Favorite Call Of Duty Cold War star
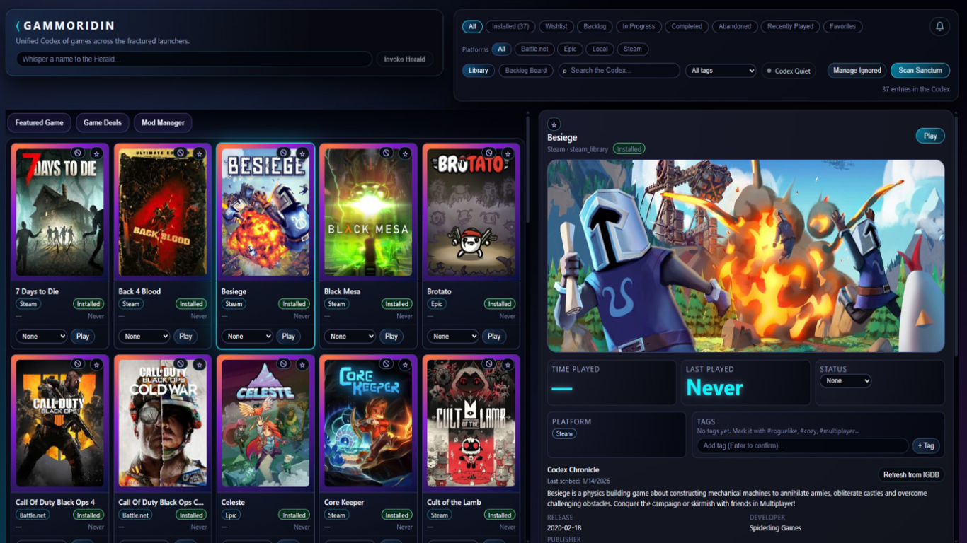Screen dimensions: 967x543 200,365
